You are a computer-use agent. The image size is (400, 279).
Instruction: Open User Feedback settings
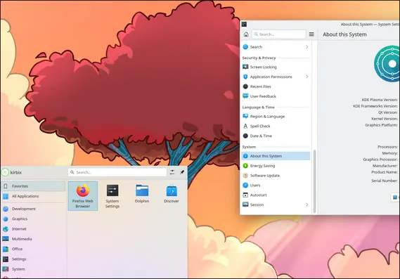(x=276, y=96)
